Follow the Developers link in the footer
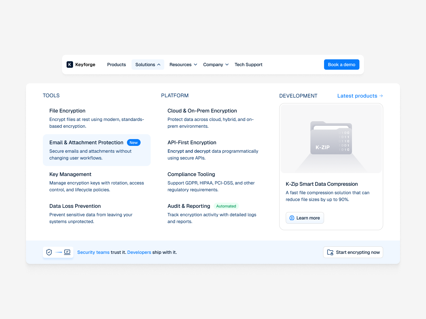This screenshot has width=426, height=319. coord(139,252)
